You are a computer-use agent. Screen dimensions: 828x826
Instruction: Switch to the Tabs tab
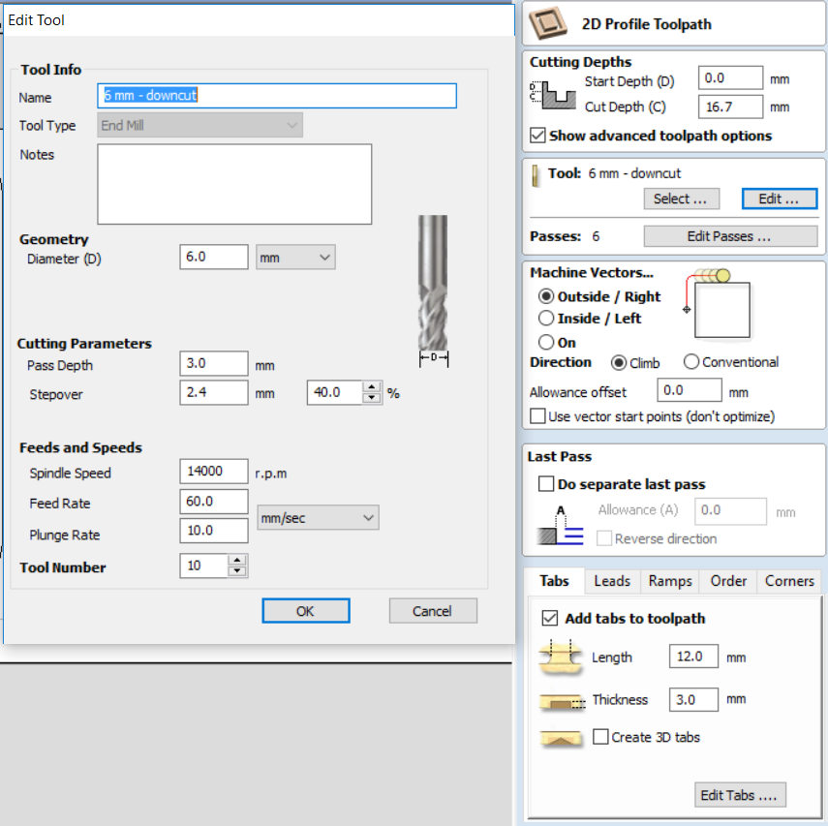click(x=554, y=581)
